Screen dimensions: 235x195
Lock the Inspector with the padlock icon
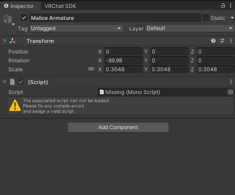tap(223, 6)
